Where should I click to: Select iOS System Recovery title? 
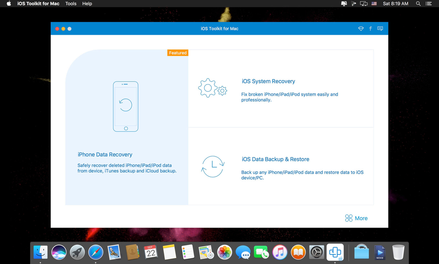tap(268, 81)
